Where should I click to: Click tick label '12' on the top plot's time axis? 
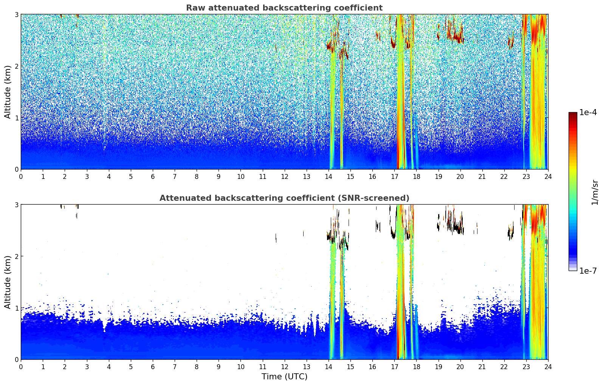point(284,176)
